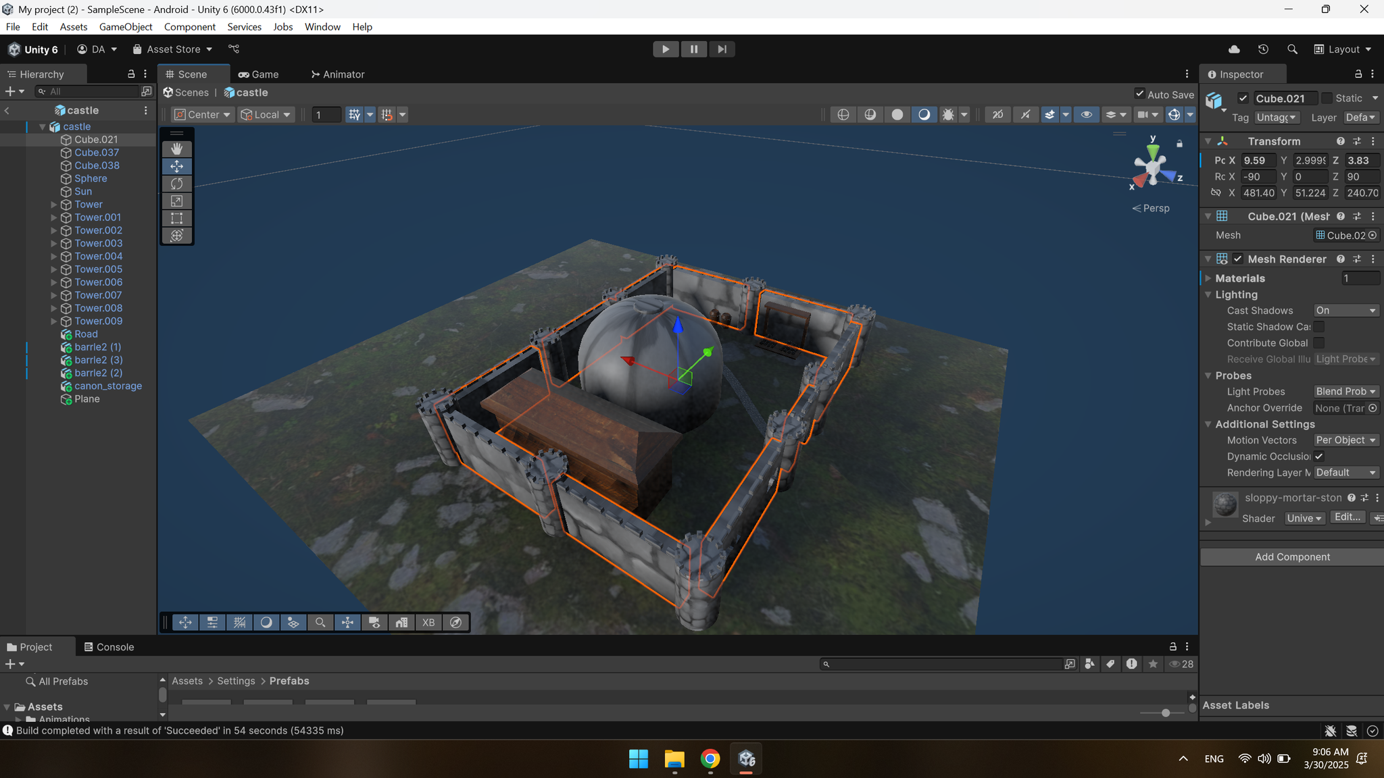Toggle the Auto Save checkbox
Screen dimensions: 1384x778
pyautogui.click(x=1140, y=94)
